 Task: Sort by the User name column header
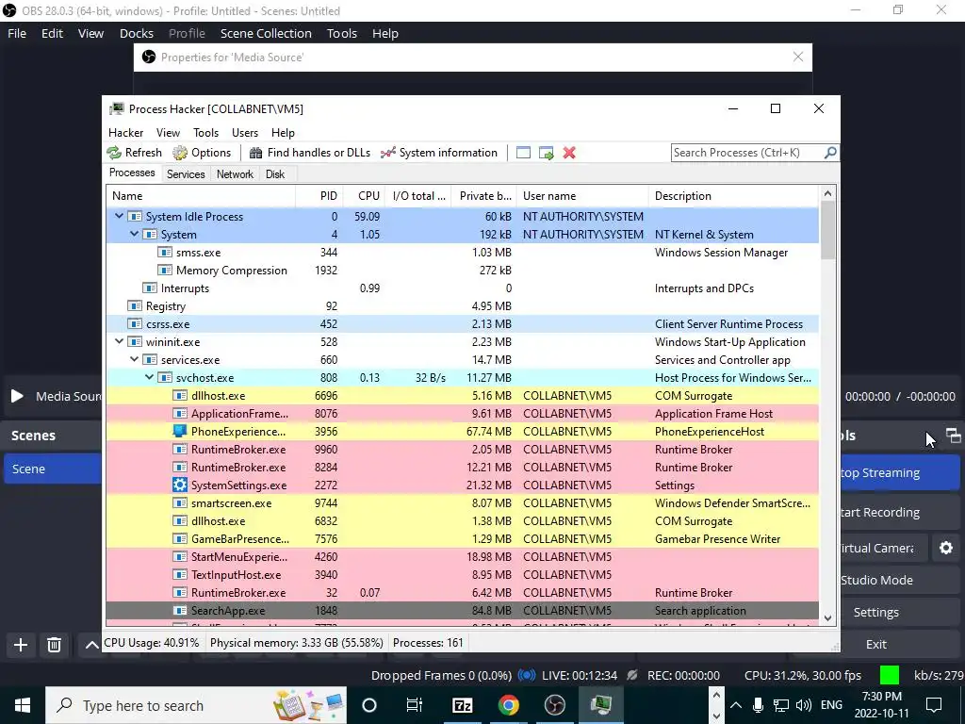[582, 196]
